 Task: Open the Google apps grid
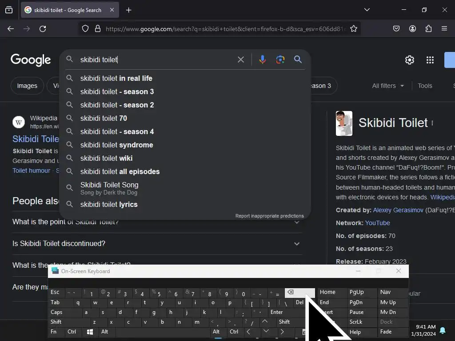tap(430, 60)
